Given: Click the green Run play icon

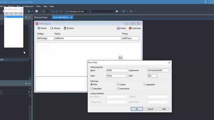Looking at the screenshot, I should click(x=29, y=11).
